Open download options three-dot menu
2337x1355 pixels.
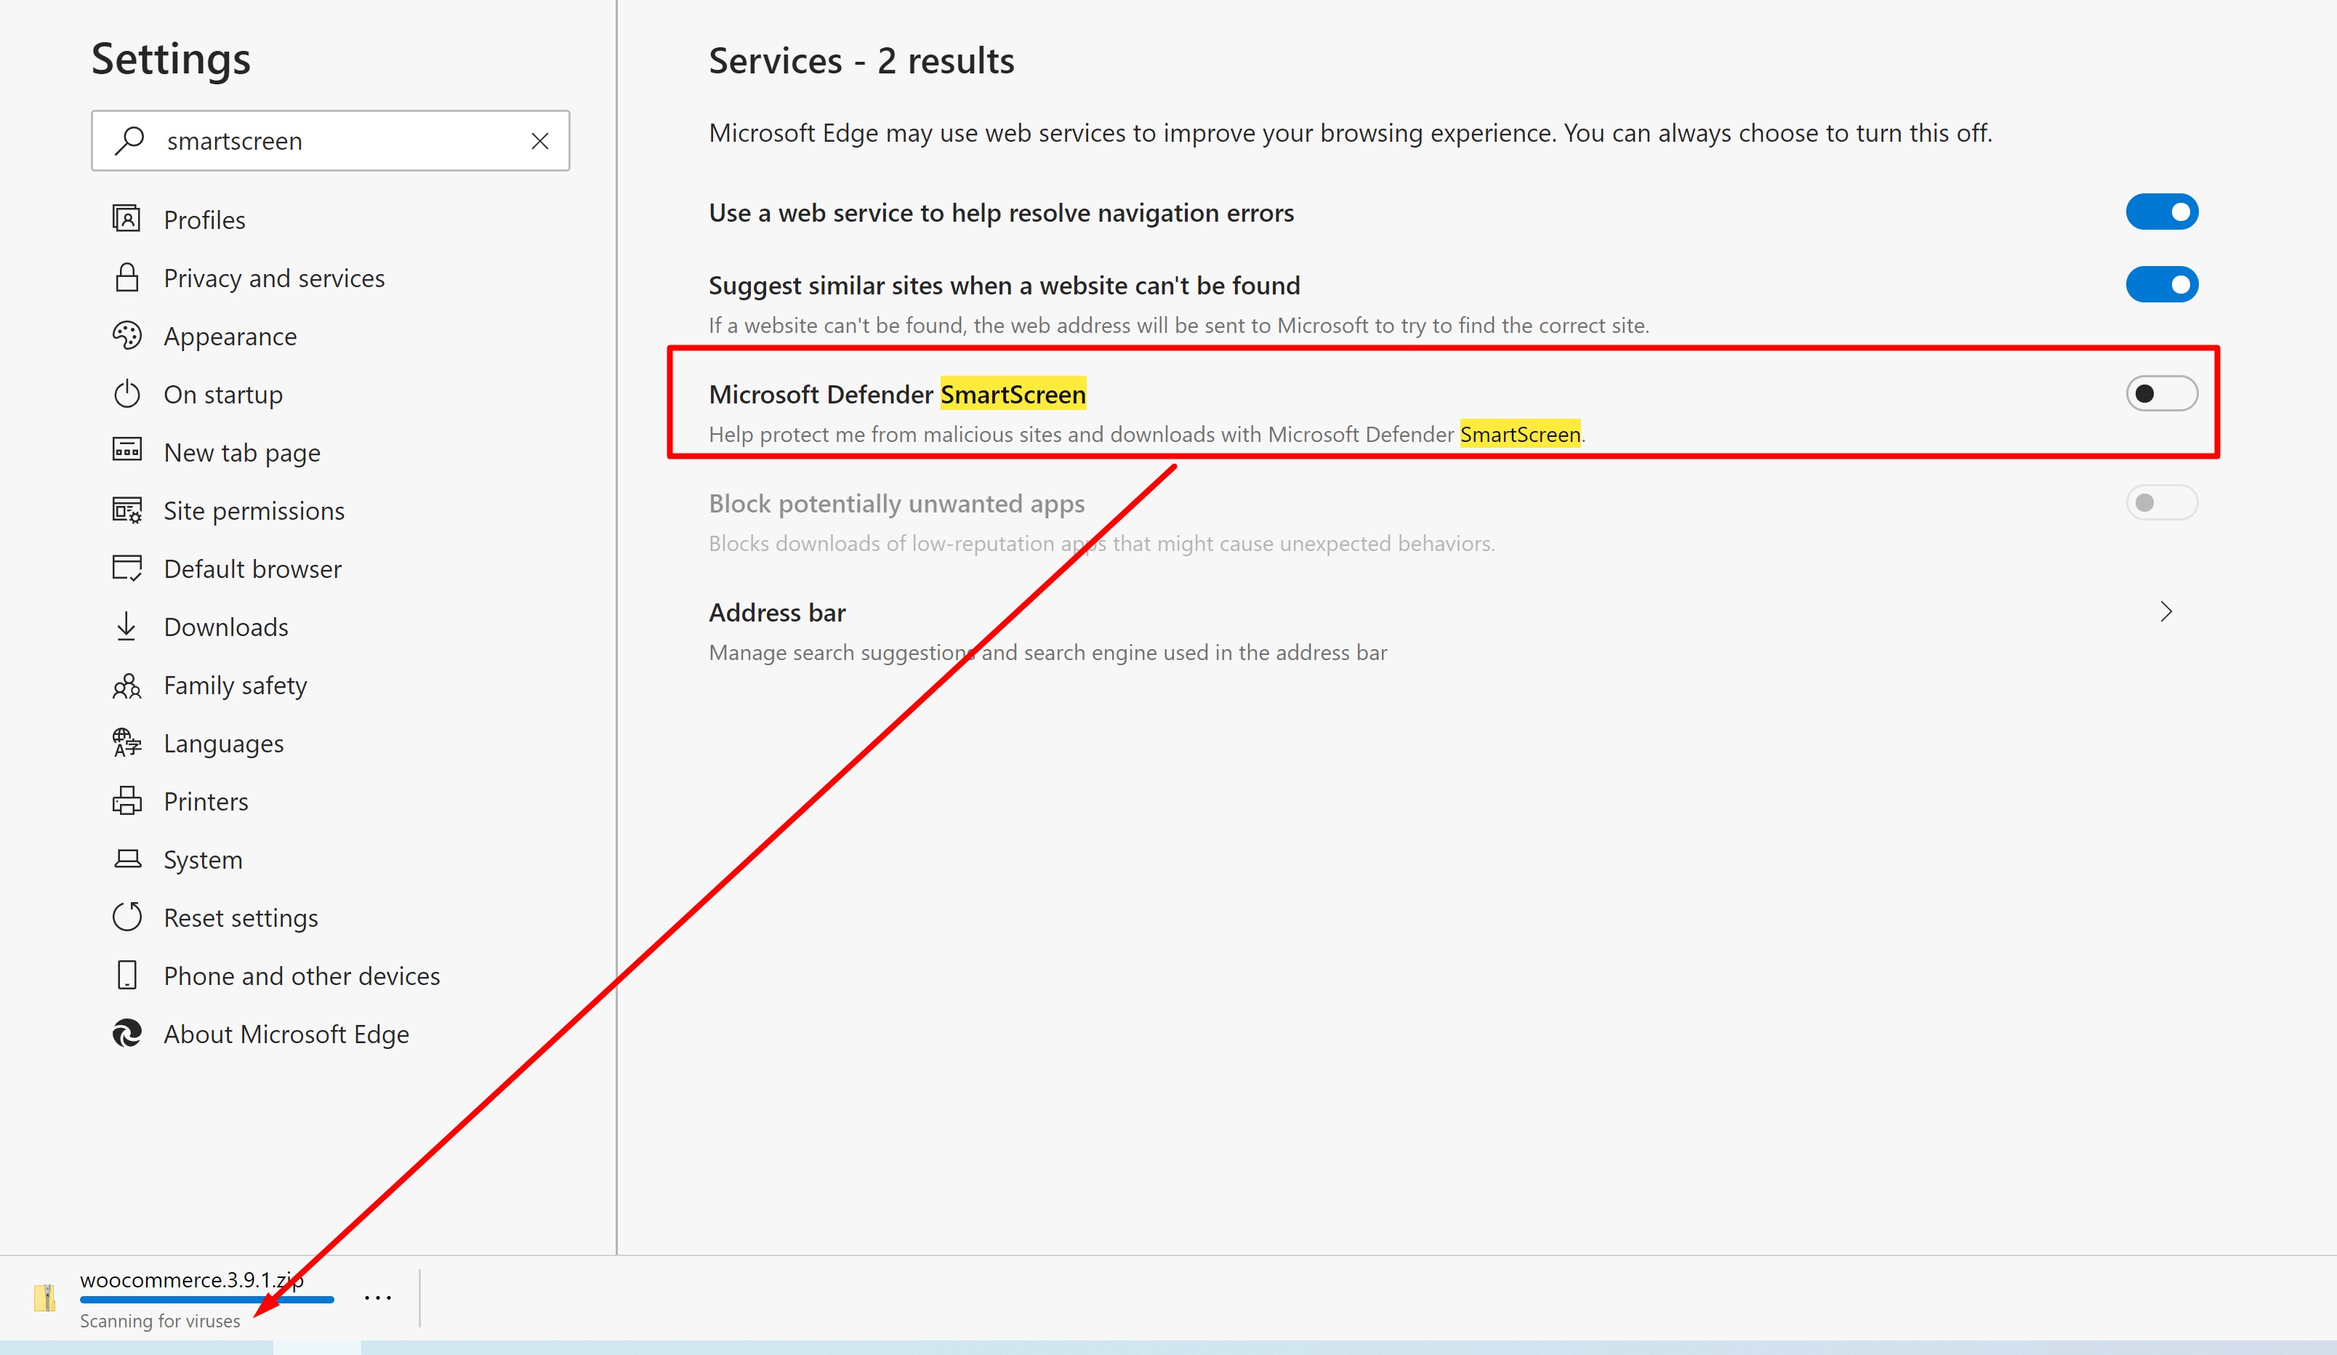point(377,1298)
